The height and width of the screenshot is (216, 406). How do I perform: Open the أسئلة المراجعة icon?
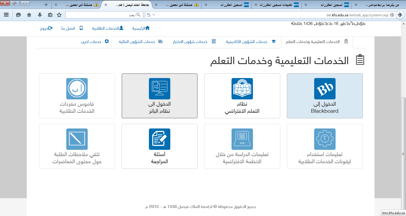(159, 139)
